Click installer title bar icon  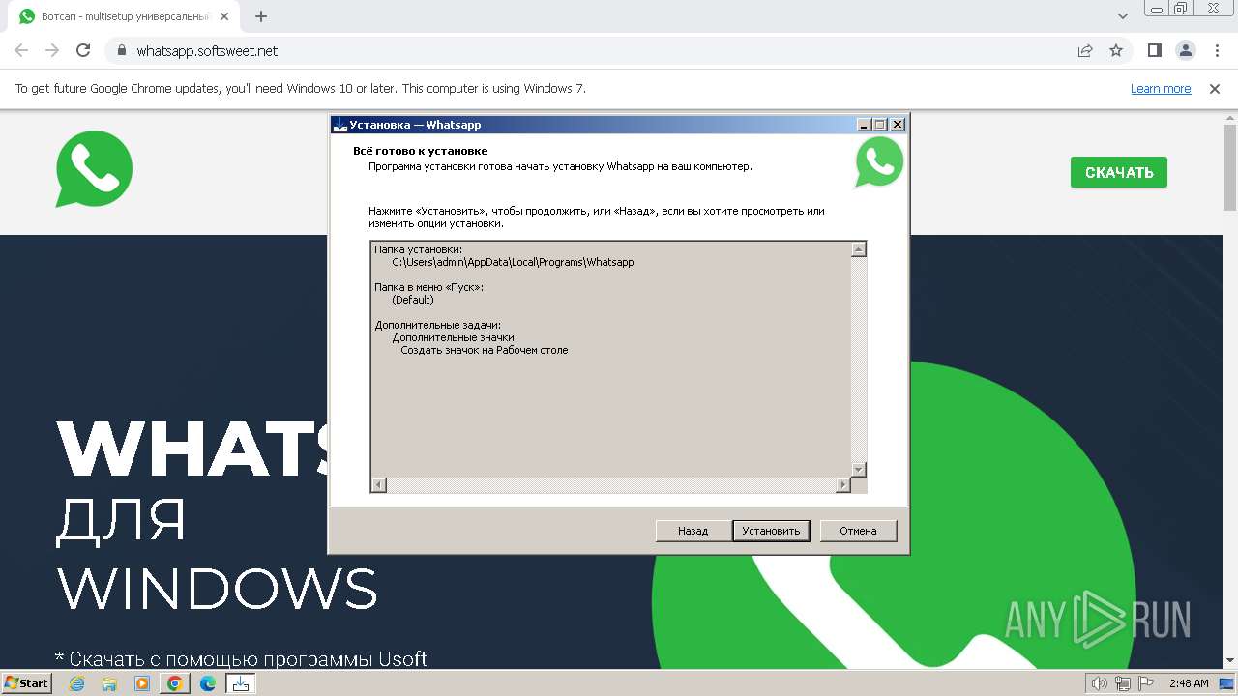pos(339,125)
